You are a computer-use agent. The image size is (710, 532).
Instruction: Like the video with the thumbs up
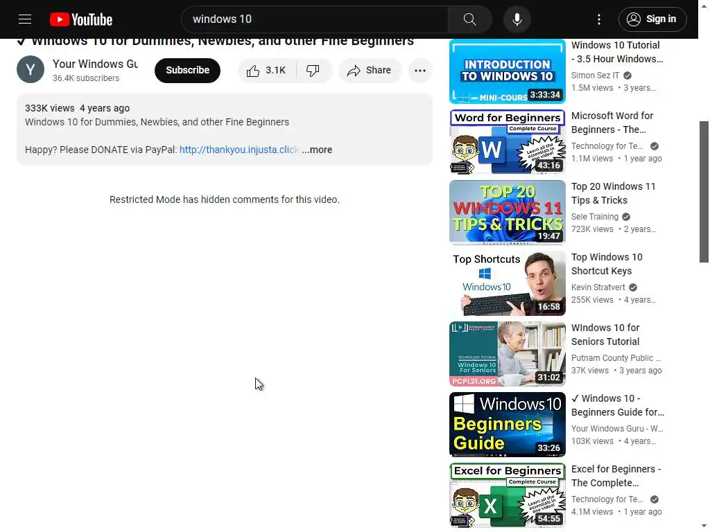267,71
